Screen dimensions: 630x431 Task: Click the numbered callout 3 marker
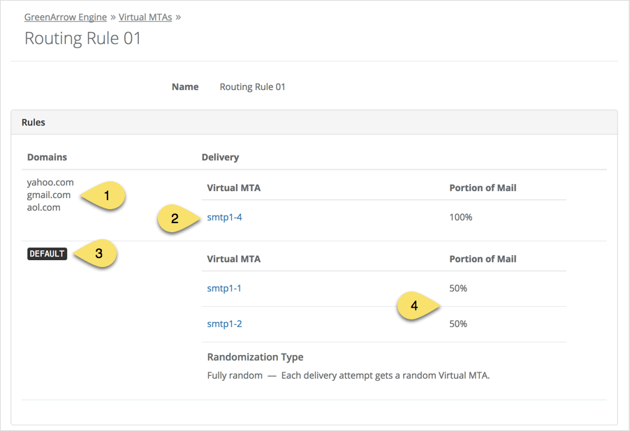(x=100, y=254)
